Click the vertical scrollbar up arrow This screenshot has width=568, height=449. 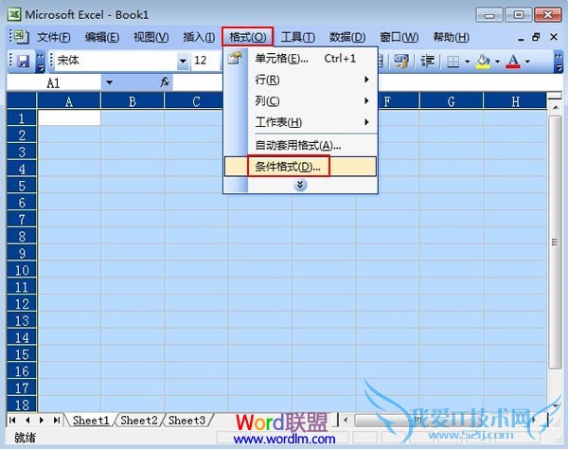(555, 108)
